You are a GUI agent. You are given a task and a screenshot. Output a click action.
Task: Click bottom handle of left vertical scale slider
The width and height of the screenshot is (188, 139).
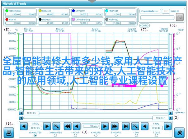tap(21, 109)
